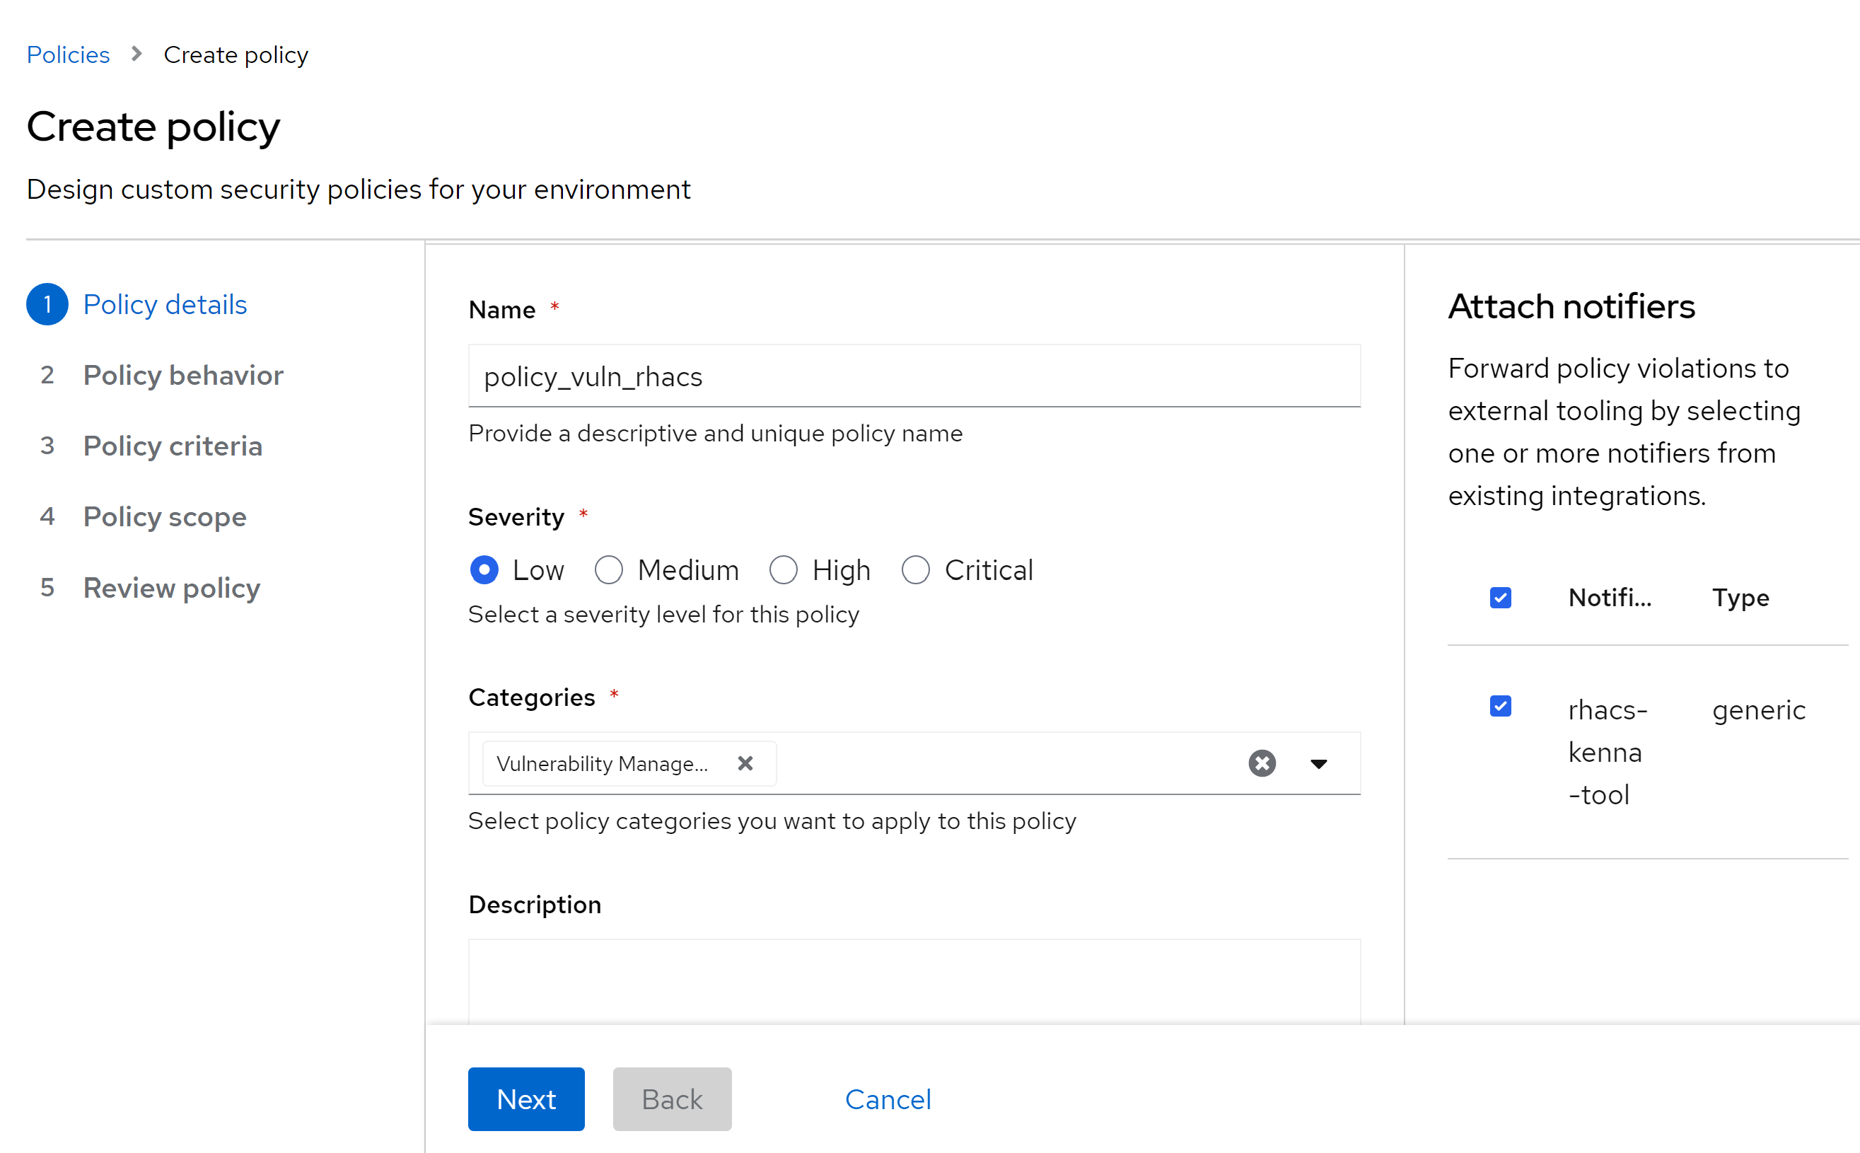Open the Categories dropdown arrow
Image resolution: width=1860 pixels, height=1153 pixels.
click(1318, 763)
